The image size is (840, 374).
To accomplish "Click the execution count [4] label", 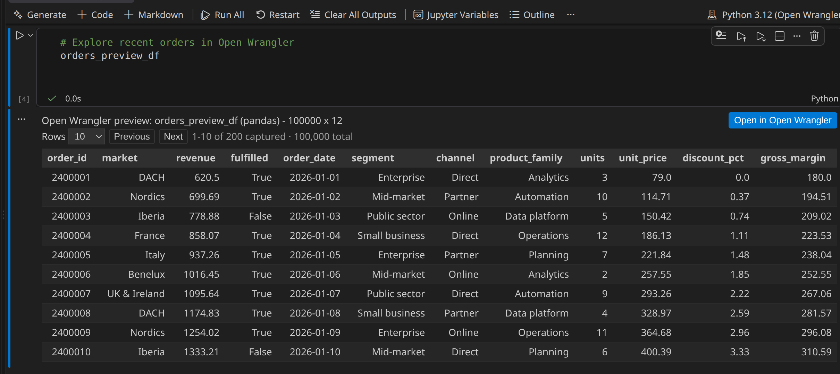I will pyautogui.click(x=24, y=99).
